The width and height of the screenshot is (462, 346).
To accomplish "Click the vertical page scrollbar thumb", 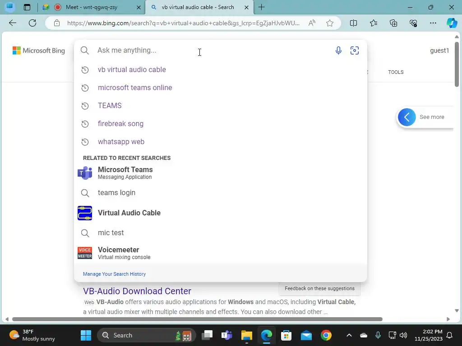I will (x=457, y=64).
